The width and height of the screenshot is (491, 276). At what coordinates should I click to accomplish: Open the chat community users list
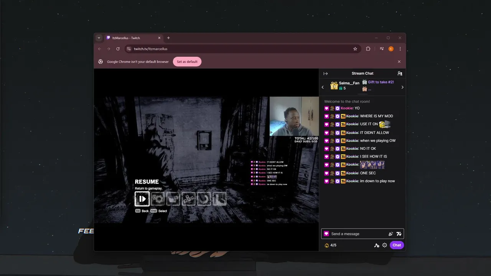[400, 74]
